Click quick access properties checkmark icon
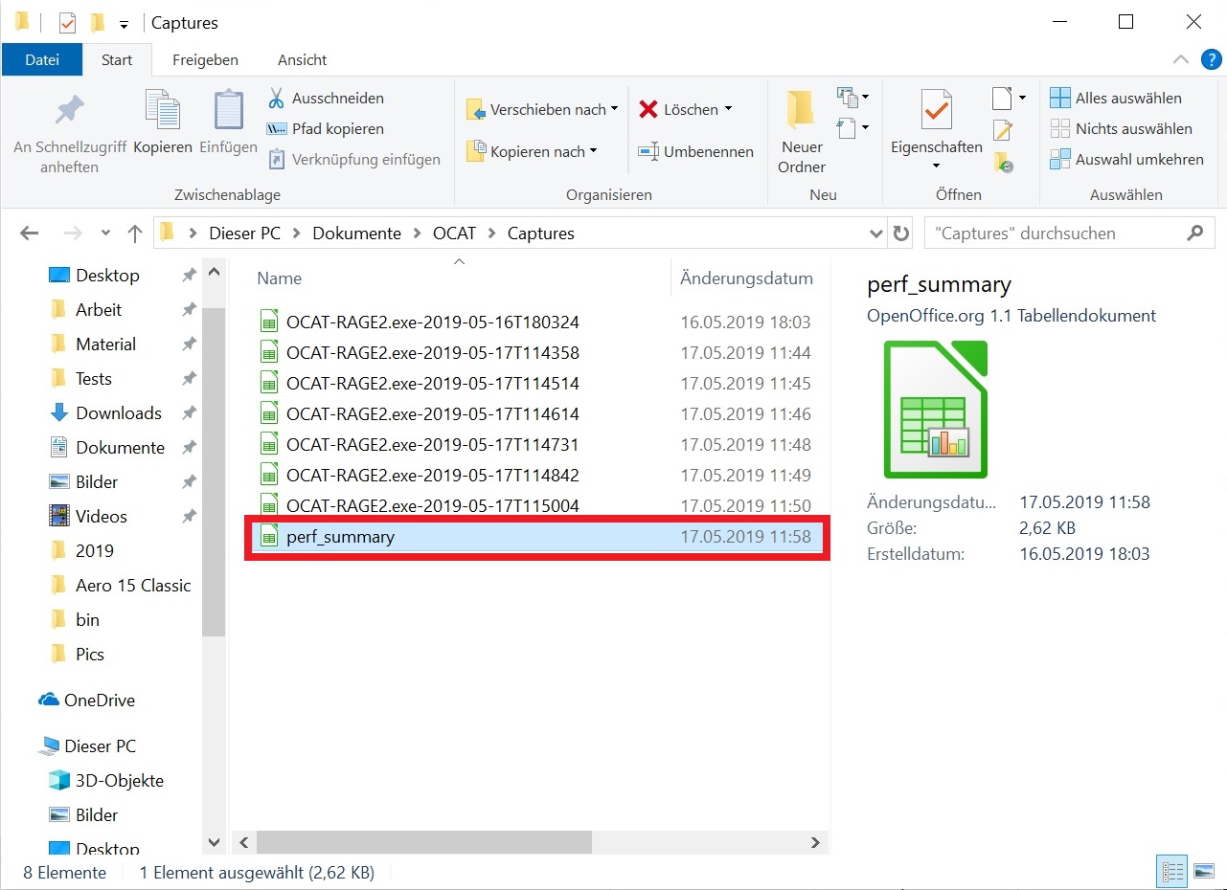Viewport: 1227px width, 890px height. click(67, 22)
